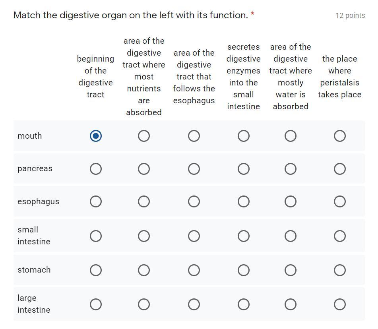
Task: Select 'peristalsis takes place' for mouth row
Action: click(x=340, y=136)
